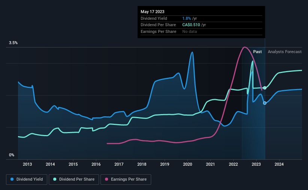Toggle the Dividend Yield legend button

coord(27,180)
